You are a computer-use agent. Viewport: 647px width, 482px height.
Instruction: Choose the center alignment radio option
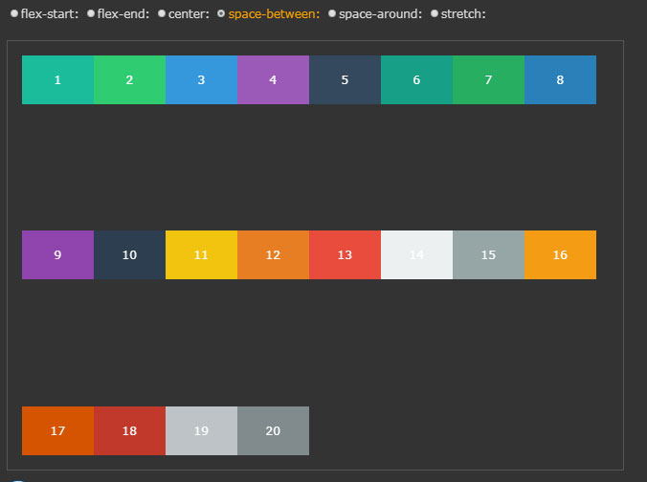point(162,14)
